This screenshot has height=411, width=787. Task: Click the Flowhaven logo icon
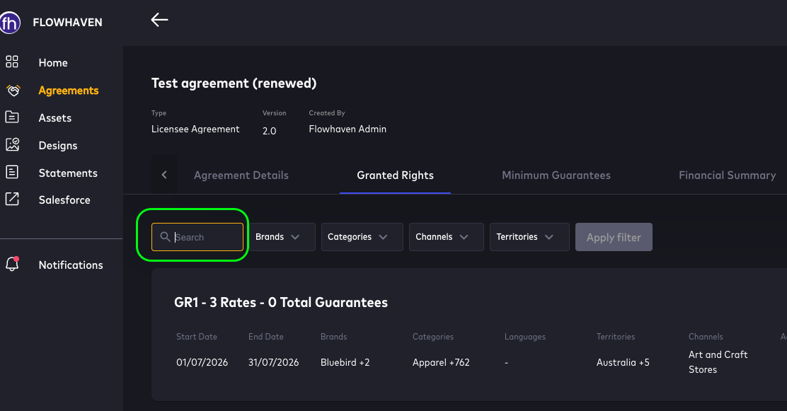pos(9,23)
